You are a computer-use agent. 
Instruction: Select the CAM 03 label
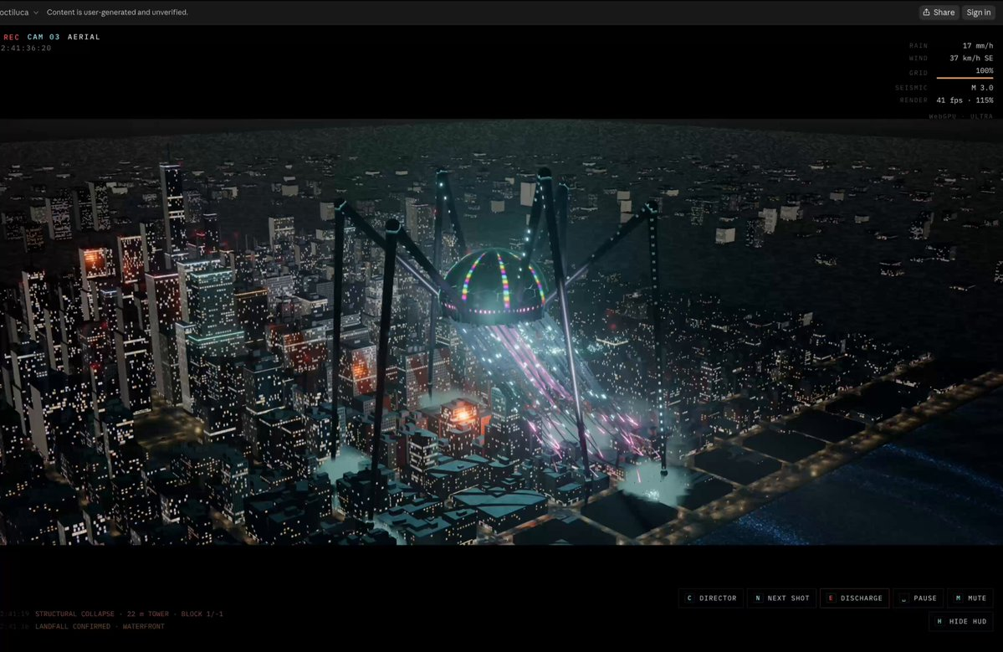(x=43, y=37)
